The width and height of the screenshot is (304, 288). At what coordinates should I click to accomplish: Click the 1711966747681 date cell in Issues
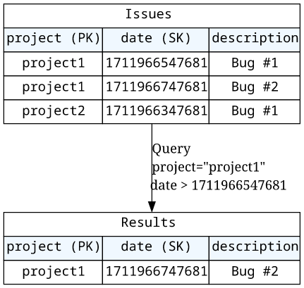(156, 88)
